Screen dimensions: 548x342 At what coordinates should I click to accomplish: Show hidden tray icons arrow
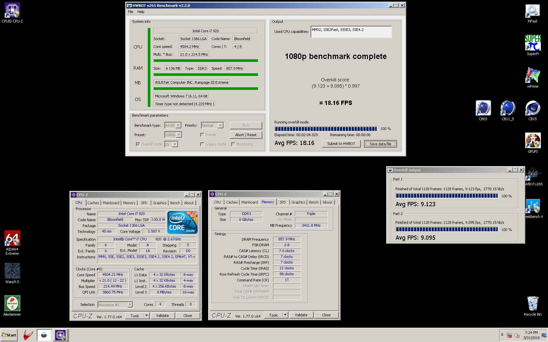[502, 335]
